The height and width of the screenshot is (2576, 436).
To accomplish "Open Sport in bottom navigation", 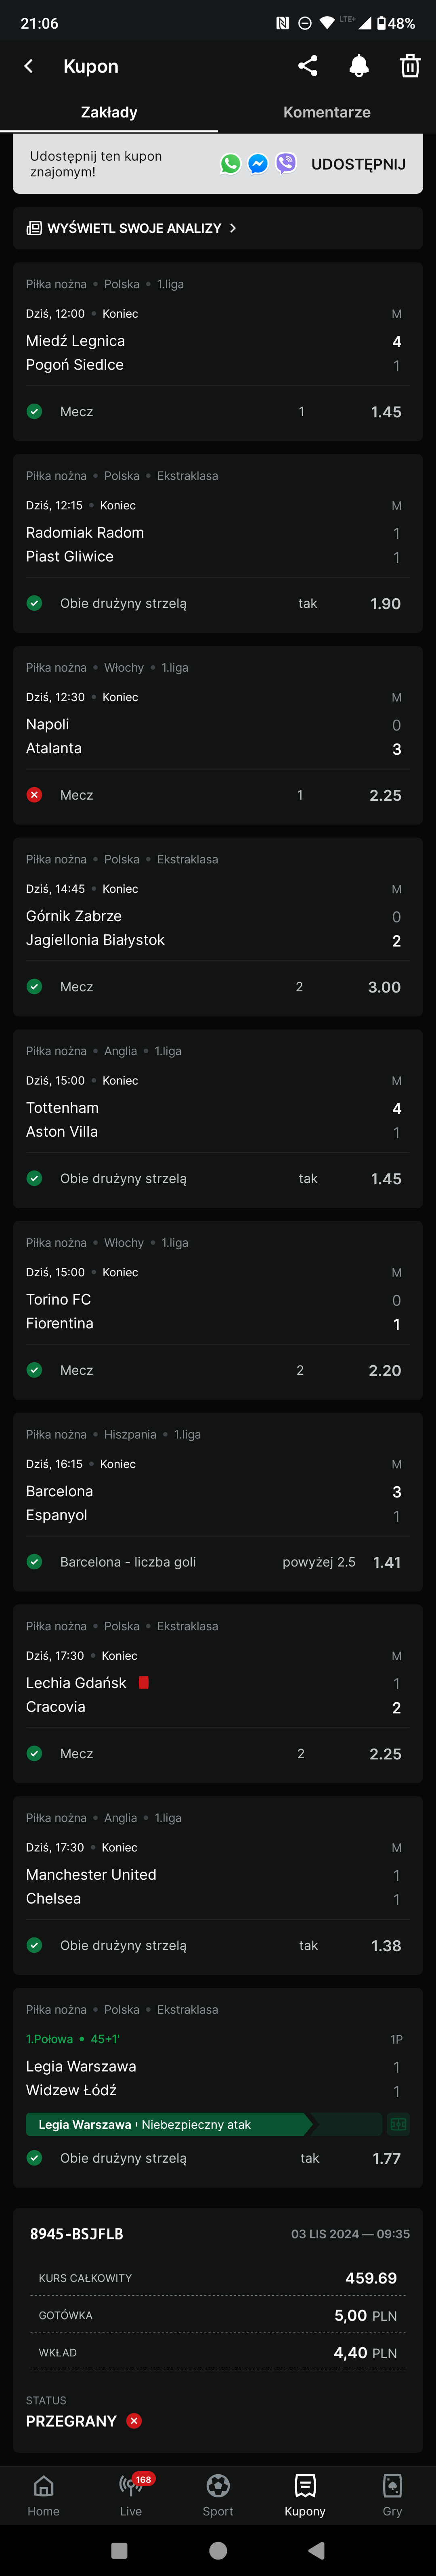I will coord(218,2487).
